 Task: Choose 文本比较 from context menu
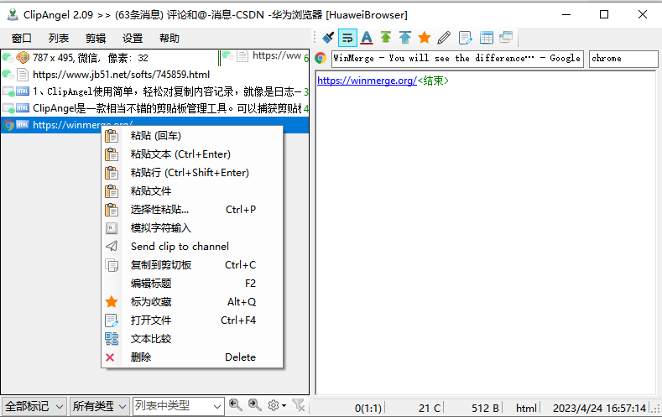tap(192, 339)
